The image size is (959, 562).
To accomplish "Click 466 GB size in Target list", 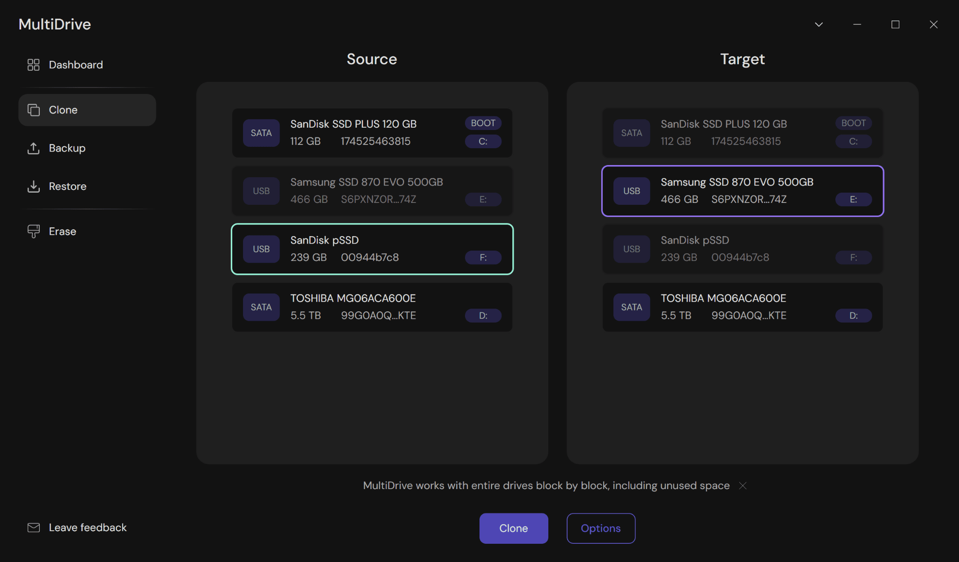I will coord(679,200).
